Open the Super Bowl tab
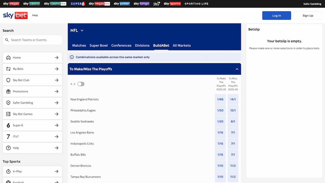Viewport: 325px width, 183px height. click(x=99, y=45)
